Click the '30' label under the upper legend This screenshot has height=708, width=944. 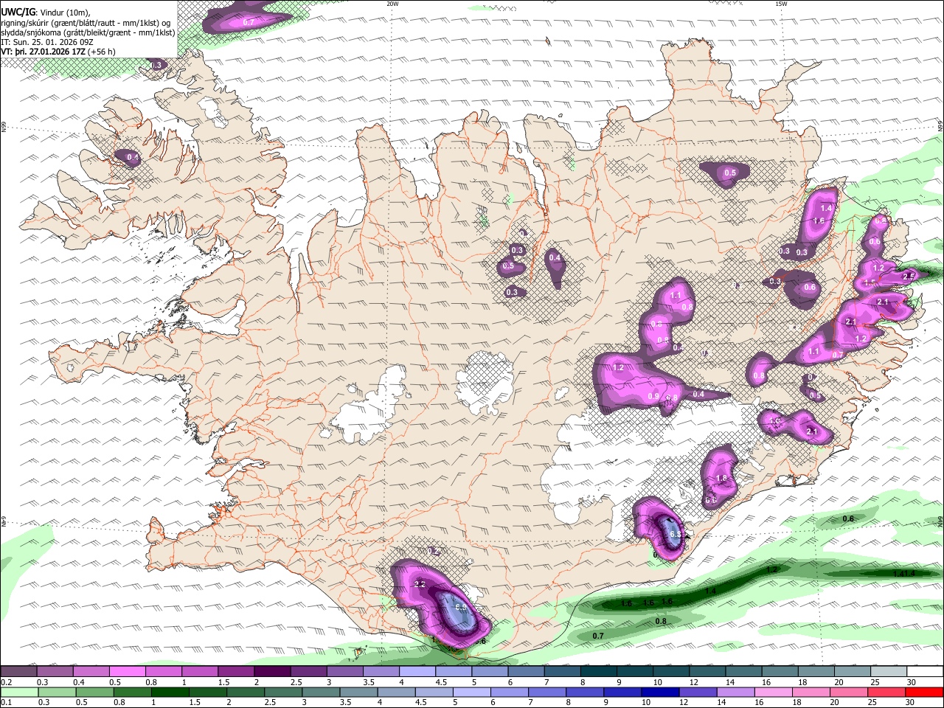(912, 682)
